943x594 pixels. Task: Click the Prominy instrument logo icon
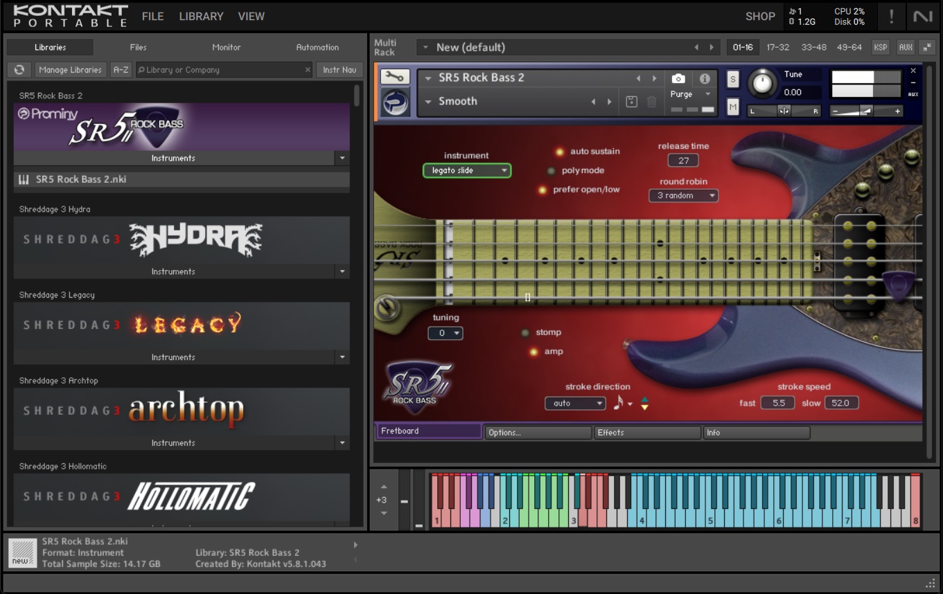coord(396,102)
